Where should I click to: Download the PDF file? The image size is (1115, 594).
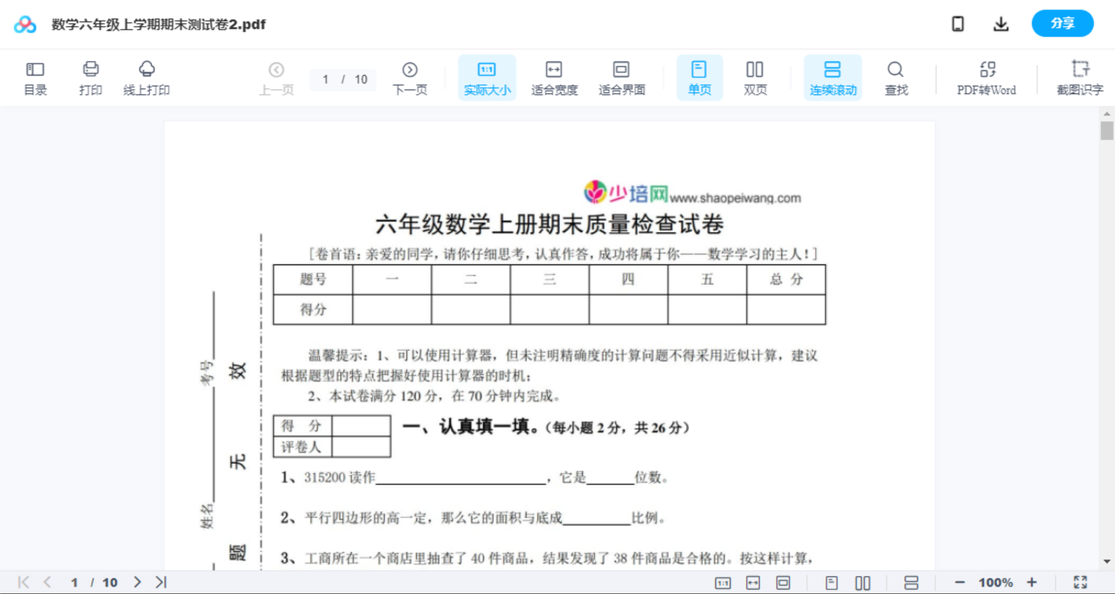coord(1001,23)
